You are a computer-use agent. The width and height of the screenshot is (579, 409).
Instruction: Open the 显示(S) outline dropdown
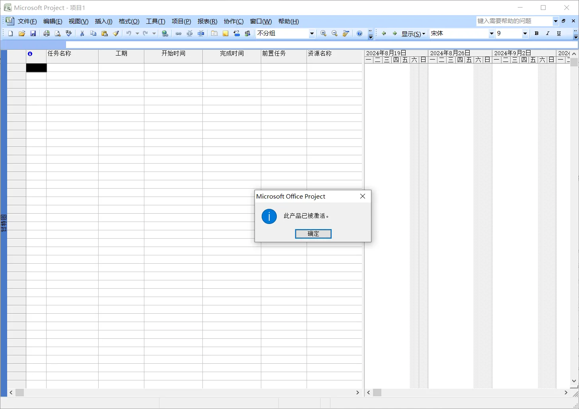click(x=414, y=34)
